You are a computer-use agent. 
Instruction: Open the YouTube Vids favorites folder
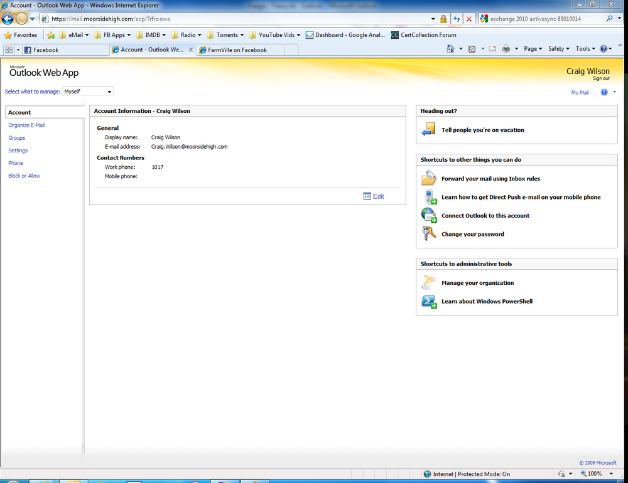275,35
